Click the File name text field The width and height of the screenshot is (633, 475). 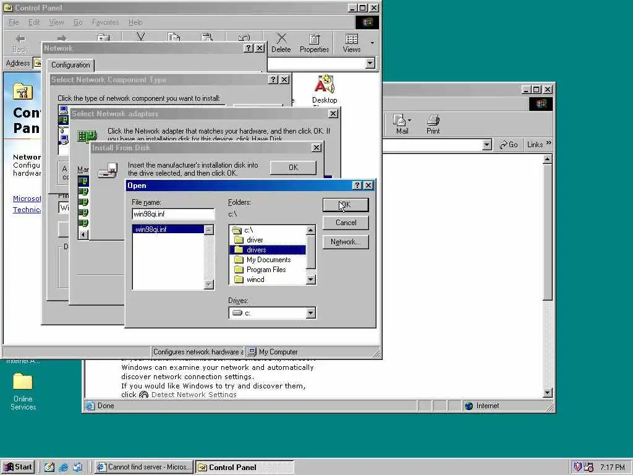(x=173, y=214)
